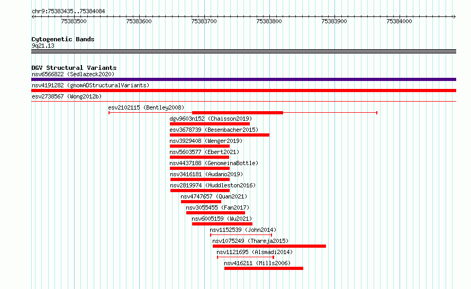Click the DGV Structural Variants track title
This screenshot has width=471, height=289.
coord(74,68)
